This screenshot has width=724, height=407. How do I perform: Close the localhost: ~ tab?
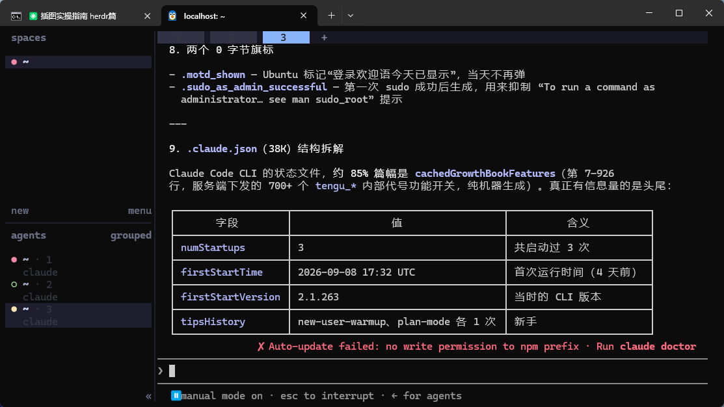(303, 15)
